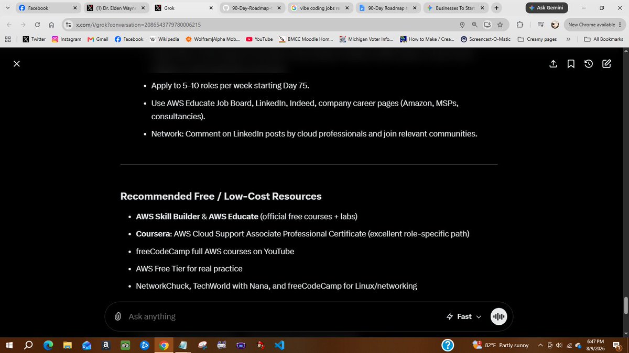Close the Grok conversation with the X icon

17,63
